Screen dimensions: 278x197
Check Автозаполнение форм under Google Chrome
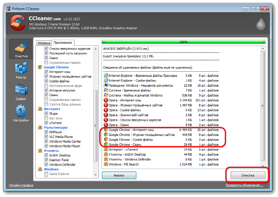point(46,85)
